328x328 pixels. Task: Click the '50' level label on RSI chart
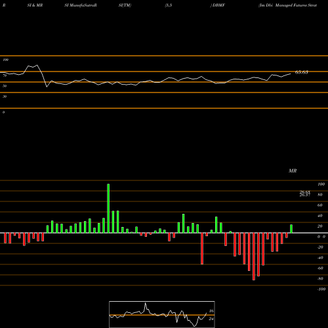point(5,86)
